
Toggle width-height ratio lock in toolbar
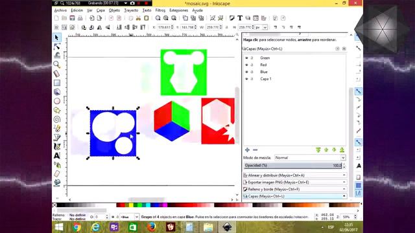coord(227,27)
